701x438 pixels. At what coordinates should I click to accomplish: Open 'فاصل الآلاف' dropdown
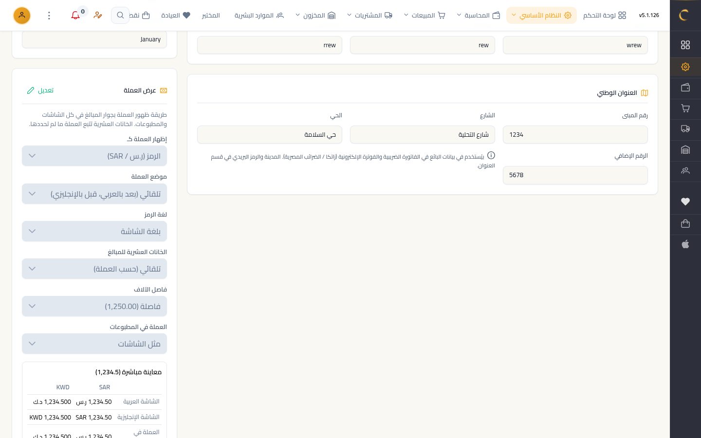[x=94, y=306]
